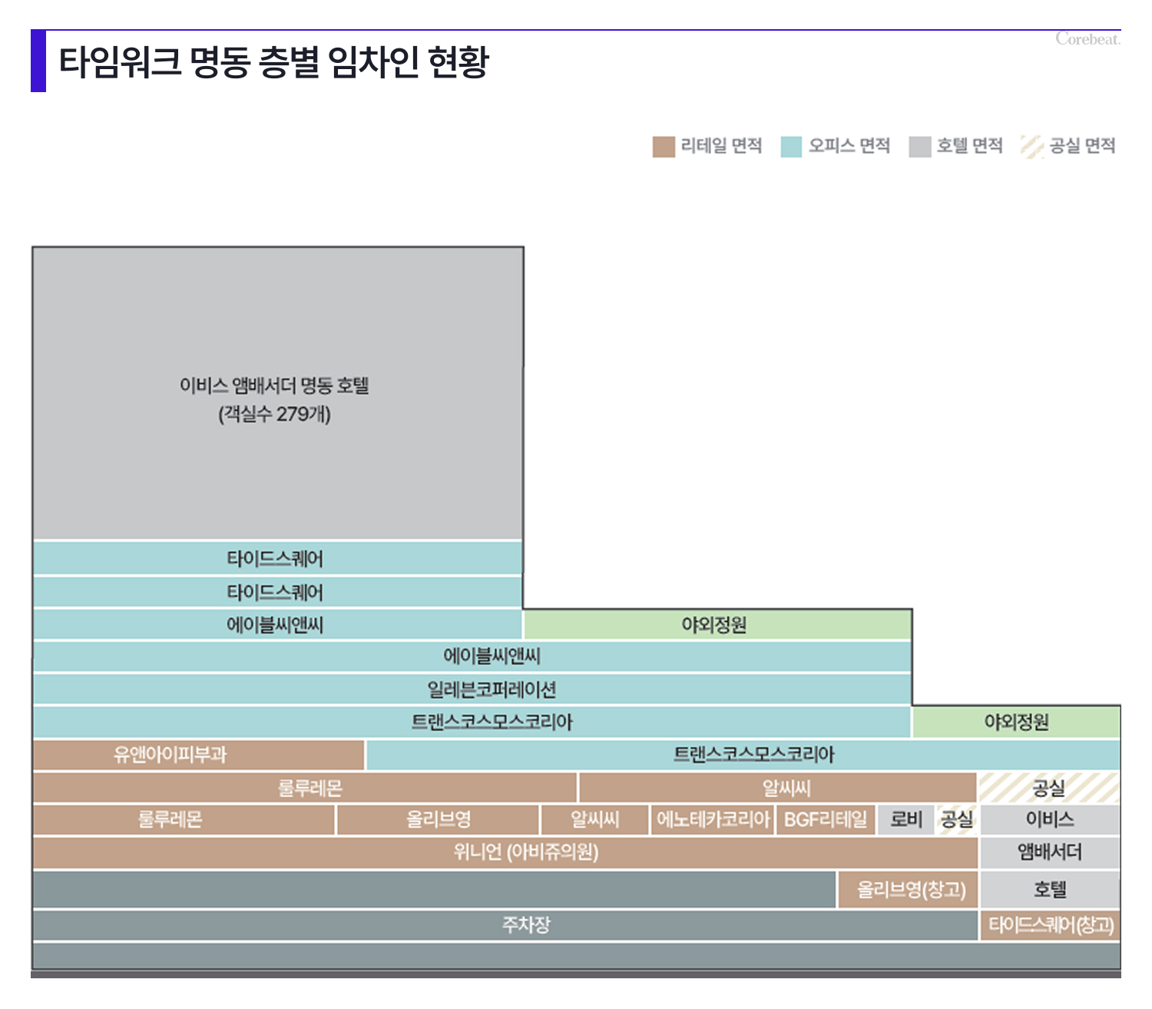Select the 일레븐코퍼레이션 floor
The width and height of the screenshot is (1152, 1009).
pyautogui.click(x=472, y=690)
